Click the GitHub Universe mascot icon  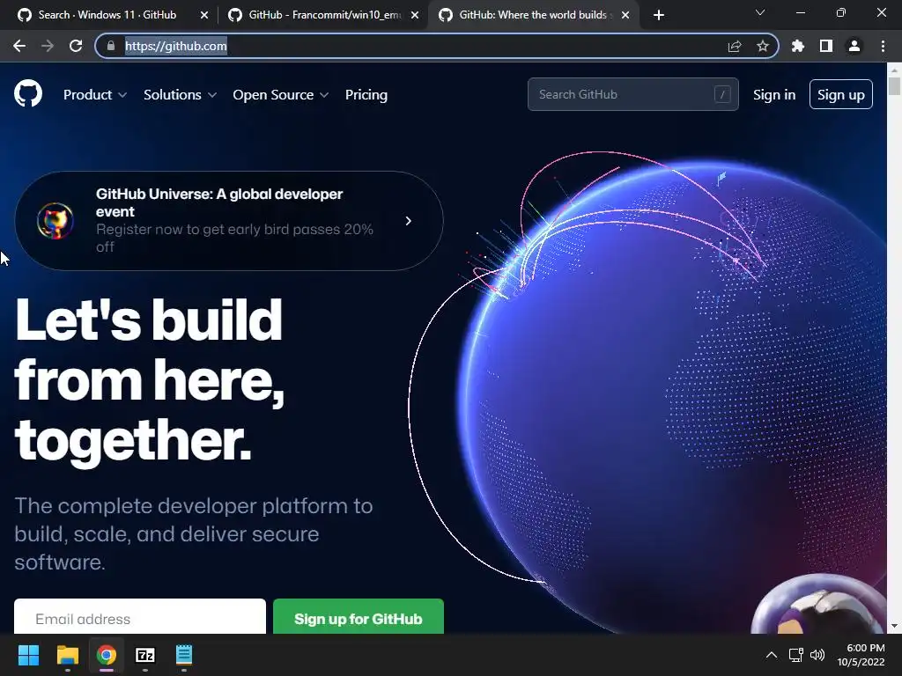[x=55, y=221]
